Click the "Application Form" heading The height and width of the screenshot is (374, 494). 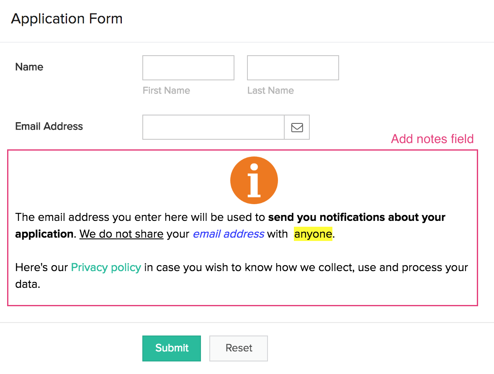(67, 19)
